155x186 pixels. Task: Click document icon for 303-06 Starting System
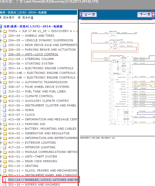click(x=5, y=64)
